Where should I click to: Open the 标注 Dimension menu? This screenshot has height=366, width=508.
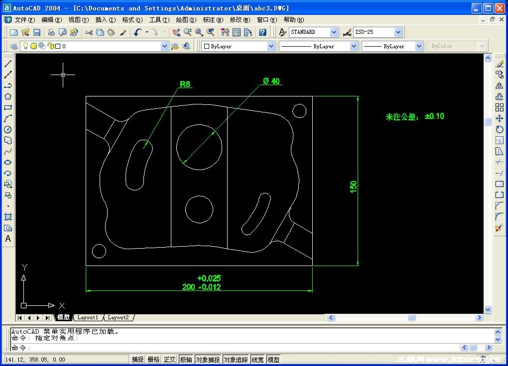[213, 20]
